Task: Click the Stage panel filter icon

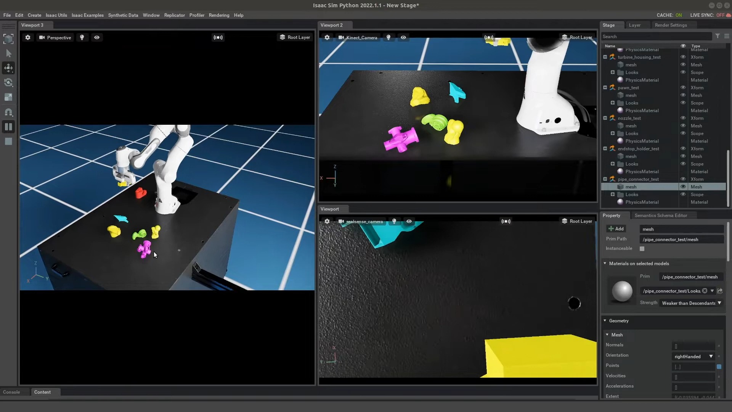Action: [718, 36]
